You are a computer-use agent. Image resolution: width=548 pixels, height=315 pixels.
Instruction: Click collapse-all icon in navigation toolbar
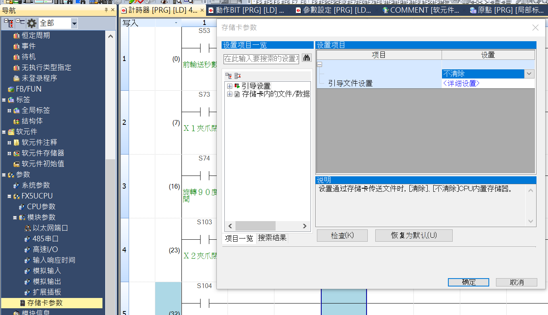pyautogui.click(x=20, y=23)
